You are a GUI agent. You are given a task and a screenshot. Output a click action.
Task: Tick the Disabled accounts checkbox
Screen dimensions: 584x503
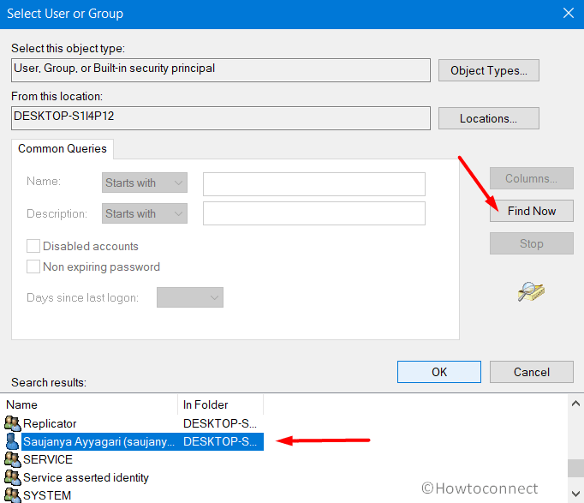(x=33, y=246)
